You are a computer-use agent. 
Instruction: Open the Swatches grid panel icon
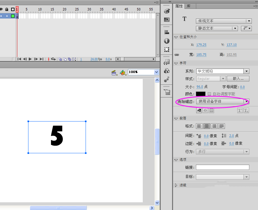[x=167, y=20]
